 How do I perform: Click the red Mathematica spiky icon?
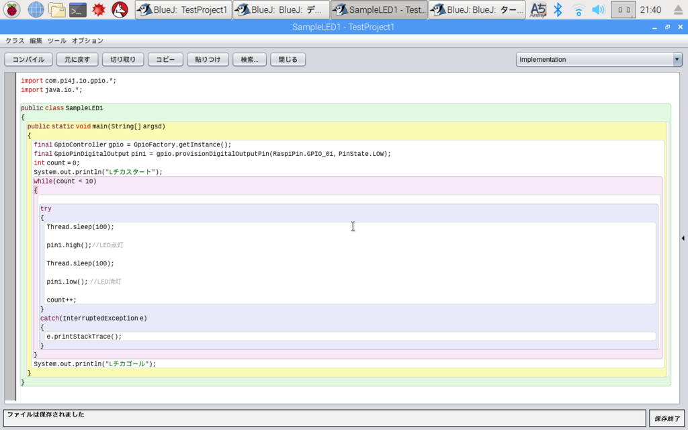[98, 9]
